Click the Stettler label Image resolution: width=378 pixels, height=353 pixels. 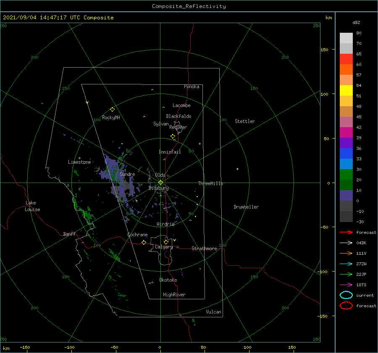pyautogui.click(x=245, y=121)
